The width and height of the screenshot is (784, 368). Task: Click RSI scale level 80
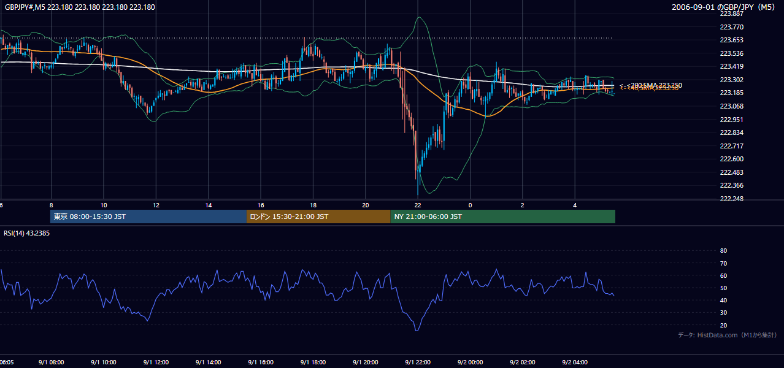point(723,251)
